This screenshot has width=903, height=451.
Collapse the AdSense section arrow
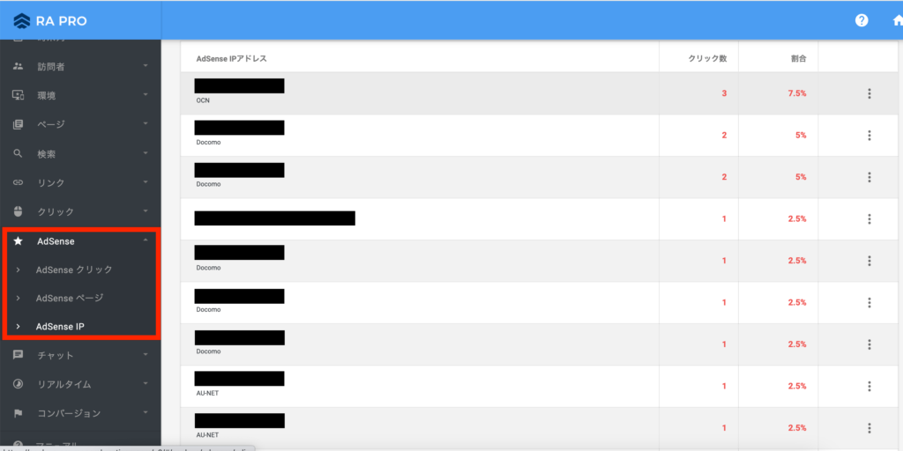point(146,240)
